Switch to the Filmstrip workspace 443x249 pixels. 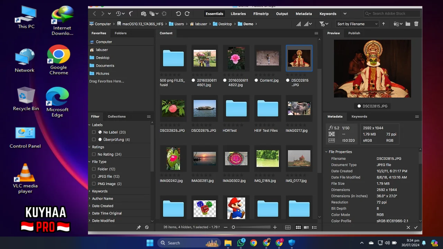(x=261, y=14)
